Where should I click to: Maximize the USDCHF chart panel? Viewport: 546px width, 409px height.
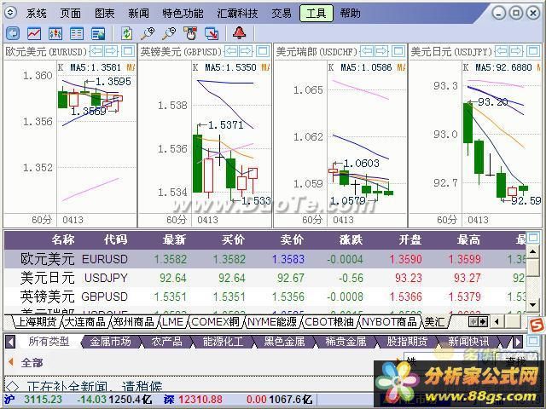(398, 51)
